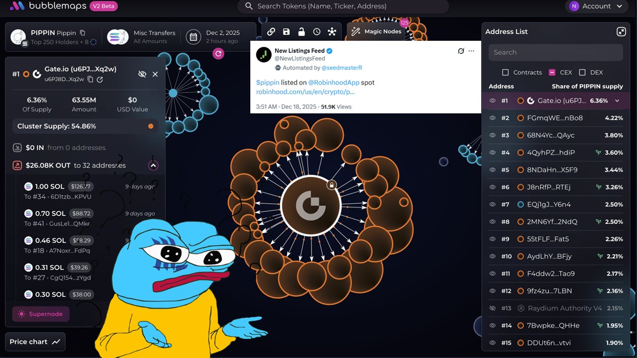Screen dimensions: 637x358
Task: Open the Price chart panel
Action: pyautogui.click(x=35, y=342)
